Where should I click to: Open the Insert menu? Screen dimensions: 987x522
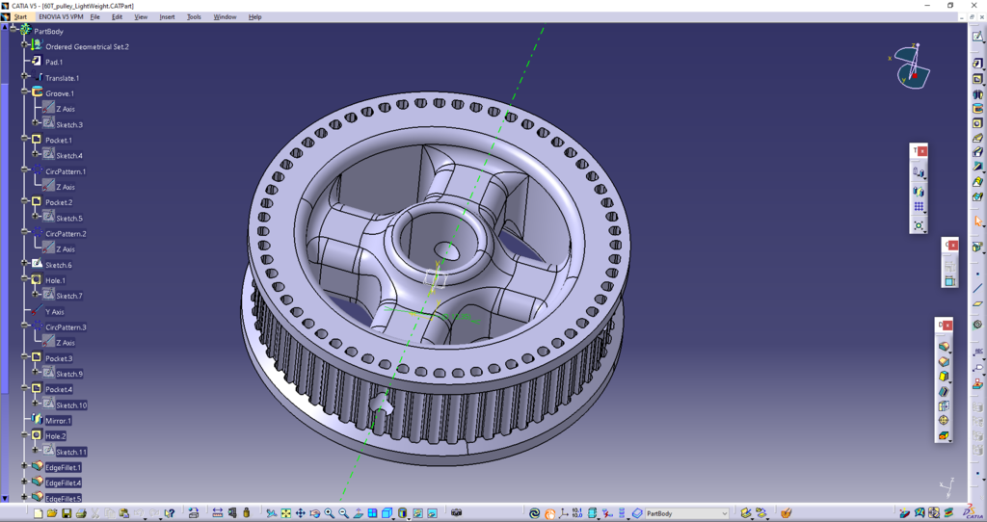[x=168, y=17]
